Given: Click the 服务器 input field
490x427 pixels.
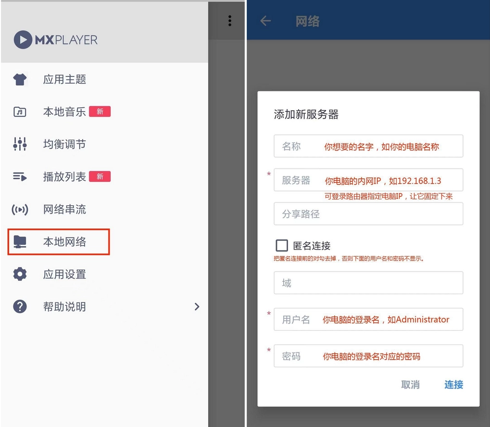Looking at the screenshot, I should [368, 180].
